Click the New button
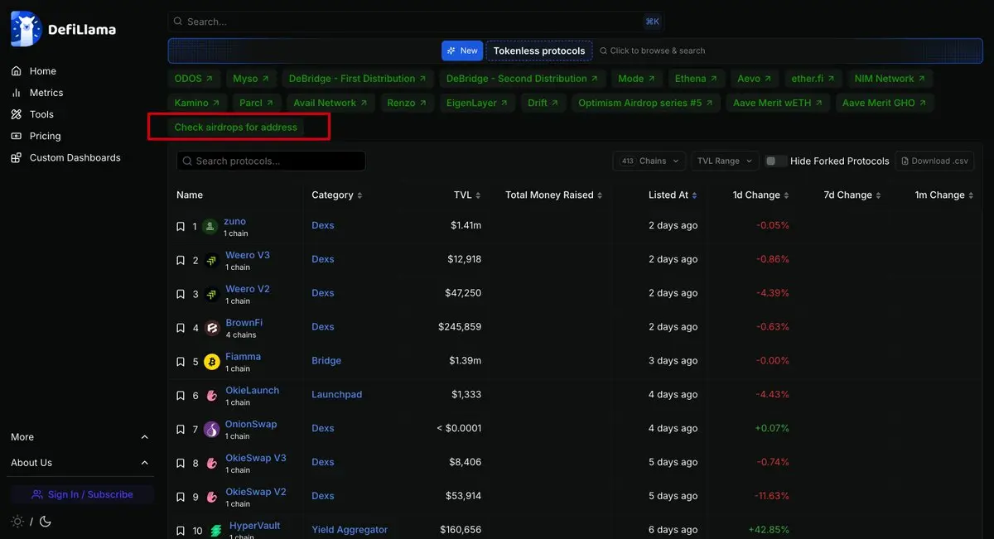The width and height of the screenshot is (994, 539). 462,51
